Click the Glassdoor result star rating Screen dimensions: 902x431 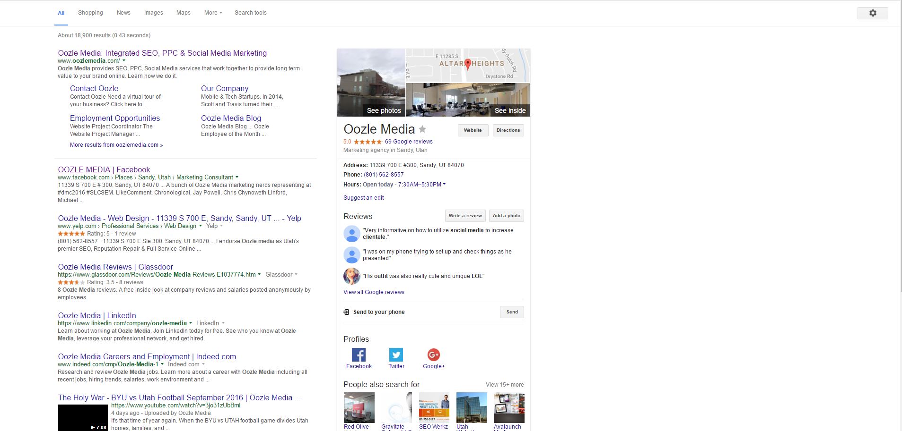(71, 282)
